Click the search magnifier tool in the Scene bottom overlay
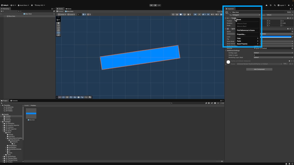 (x=86, y=97)
